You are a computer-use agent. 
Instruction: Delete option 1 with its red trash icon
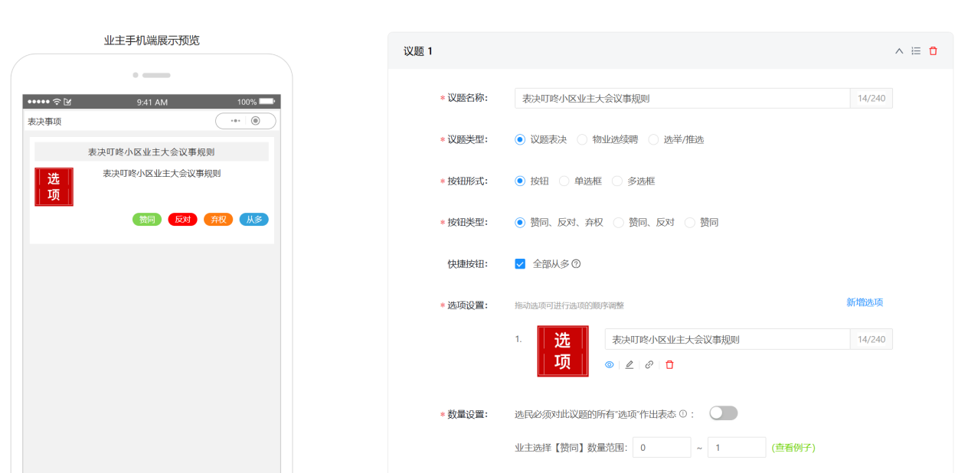pos(669,365)
